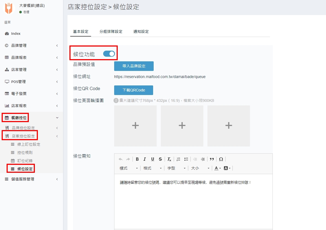
Task: Apply strikethrough formatting
Action: click(160, 159)
